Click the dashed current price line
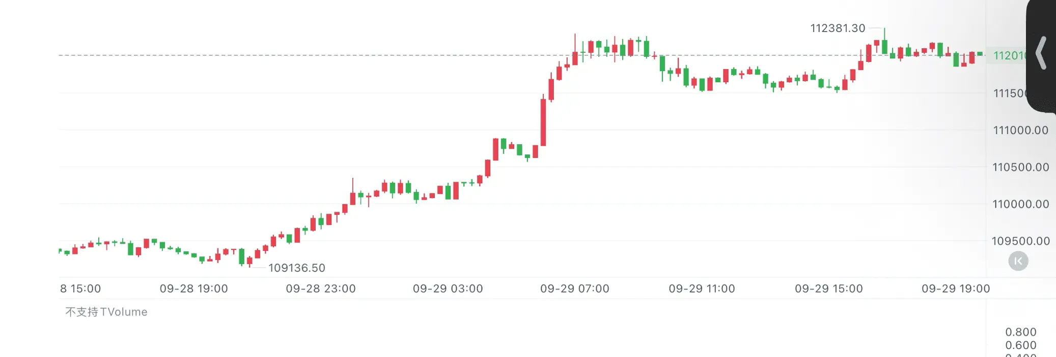Screen dimensions: 1056x357 [522, 55]
